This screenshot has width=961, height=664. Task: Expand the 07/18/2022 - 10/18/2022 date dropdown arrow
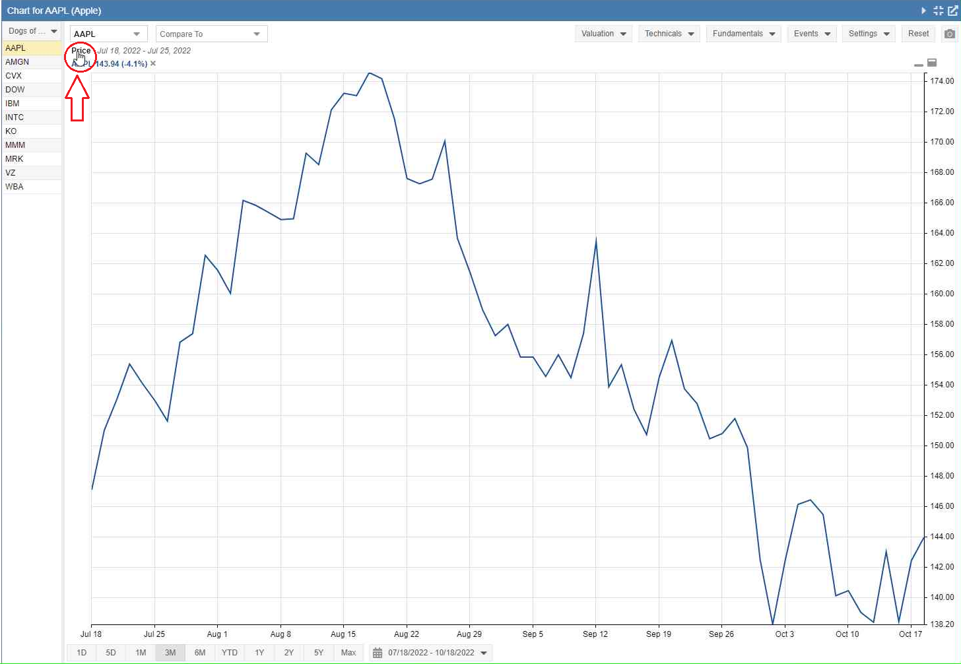click(x=484, y=653)
